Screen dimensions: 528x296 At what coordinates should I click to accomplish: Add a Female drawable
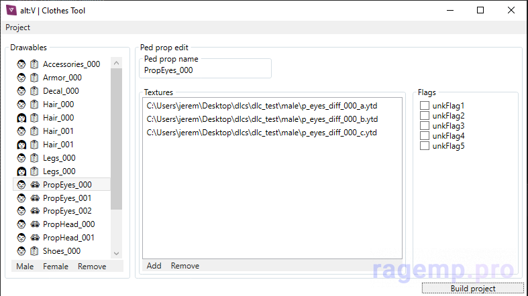56,267
